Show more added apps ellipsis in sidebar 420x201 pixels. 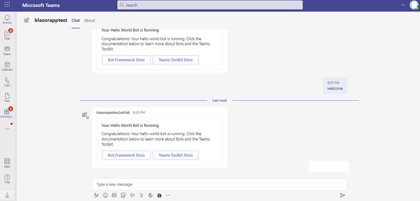(7, 129)
